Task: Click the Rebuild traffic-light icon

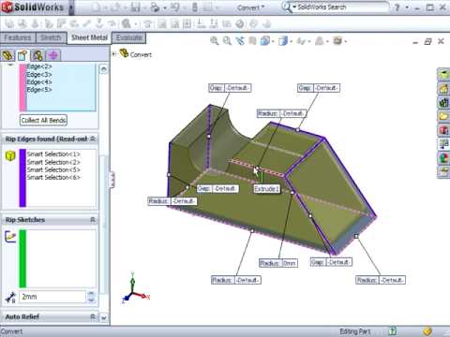Action: pos(194,7)
